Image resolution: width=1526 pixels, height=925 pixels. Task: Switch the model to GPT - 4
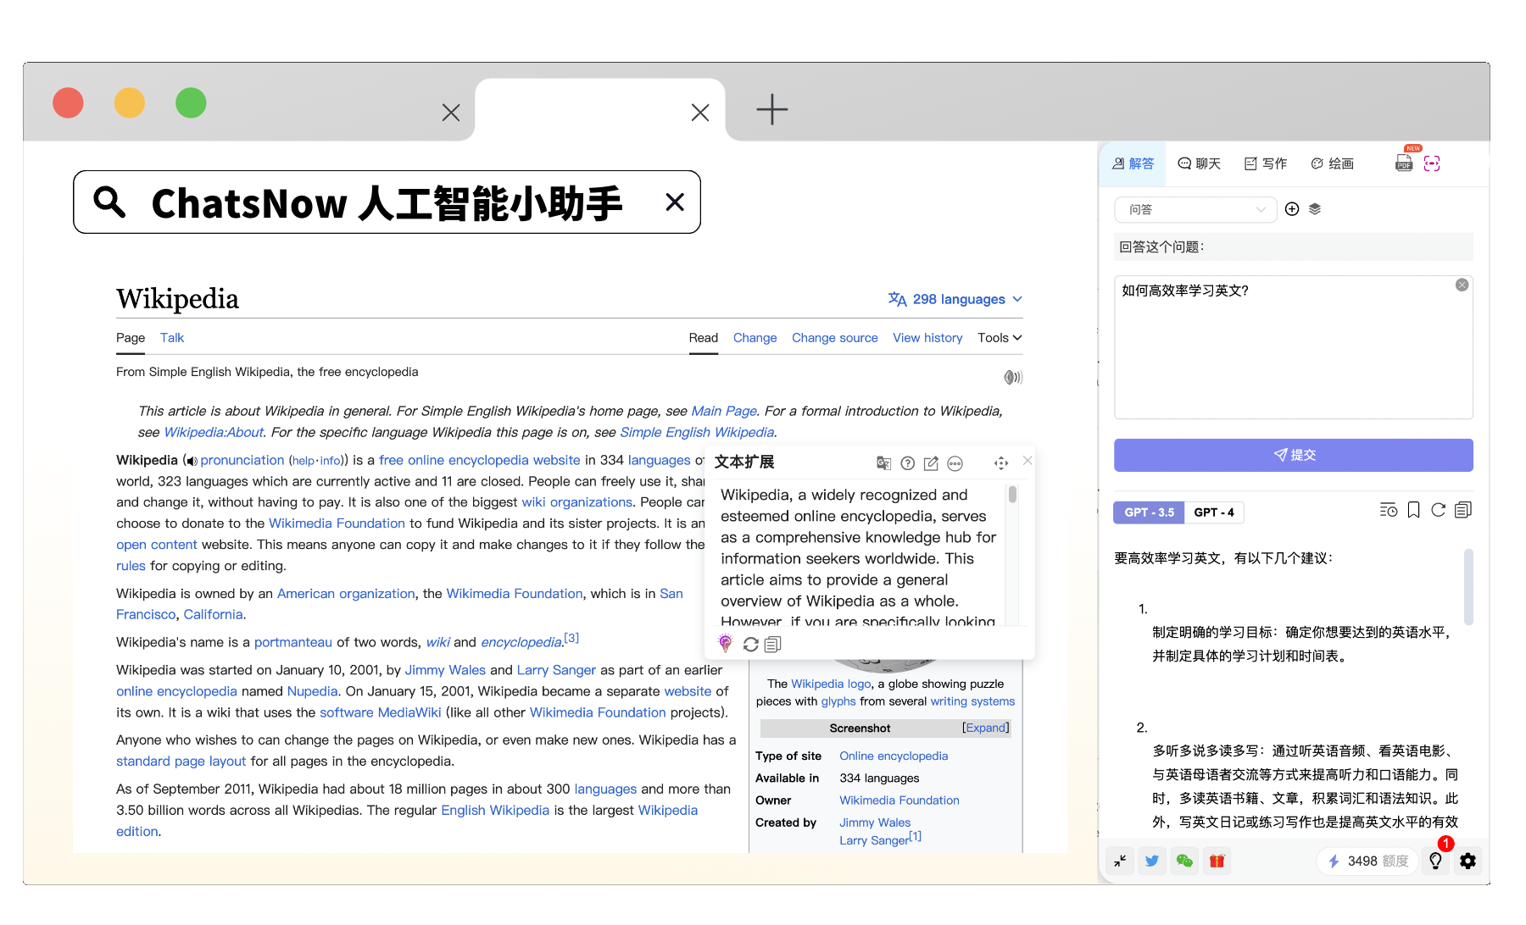pos(1213,512)
